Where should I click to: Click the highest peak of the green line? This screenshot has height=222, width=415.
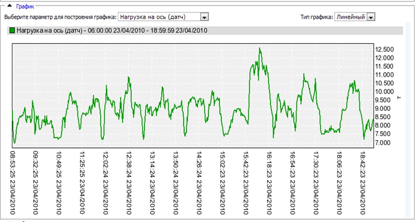(260, 48)
